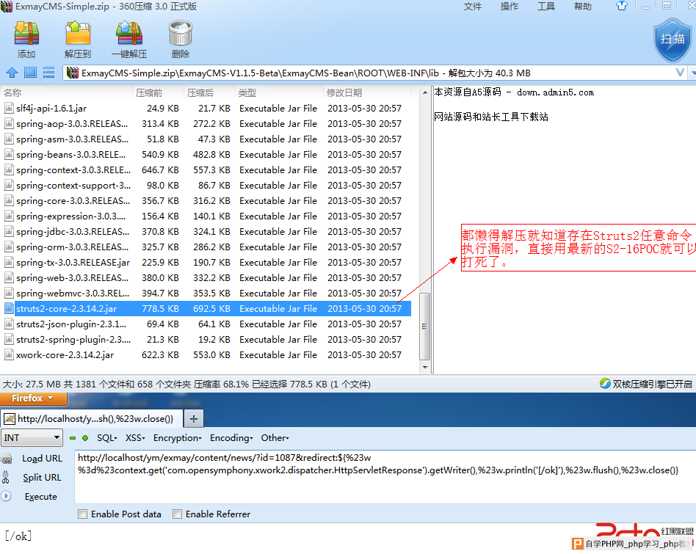Screen dimensions: 696x554
Task: Click into the HackBar URL text field
Action: 385,476
